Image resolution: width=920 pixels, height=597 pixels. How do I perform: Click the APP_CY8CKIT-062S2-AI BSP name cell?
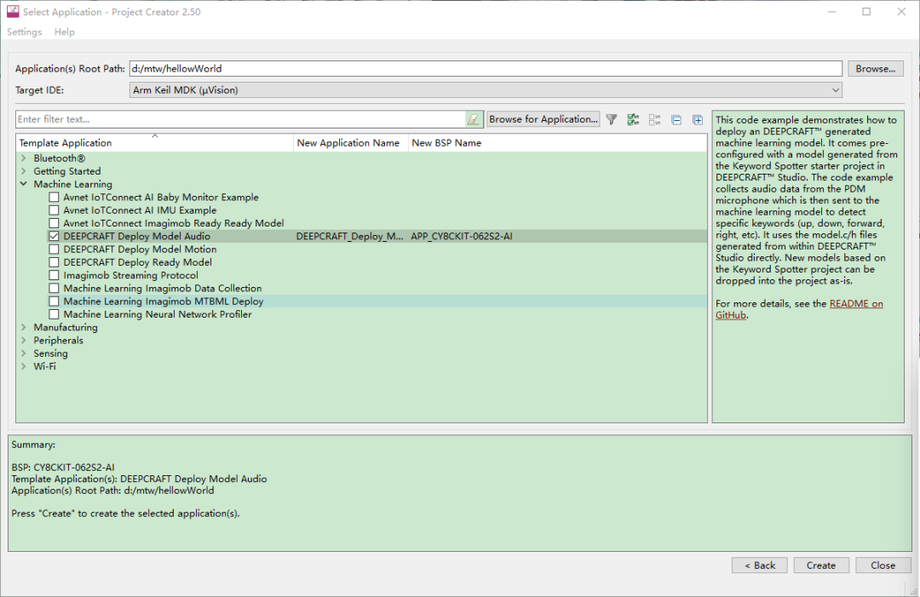(x=462, y=237)
